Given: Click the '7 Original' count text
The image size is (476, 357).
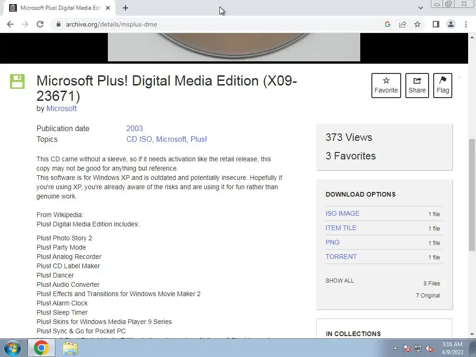Looking at the screenshot, I should 428,295.
